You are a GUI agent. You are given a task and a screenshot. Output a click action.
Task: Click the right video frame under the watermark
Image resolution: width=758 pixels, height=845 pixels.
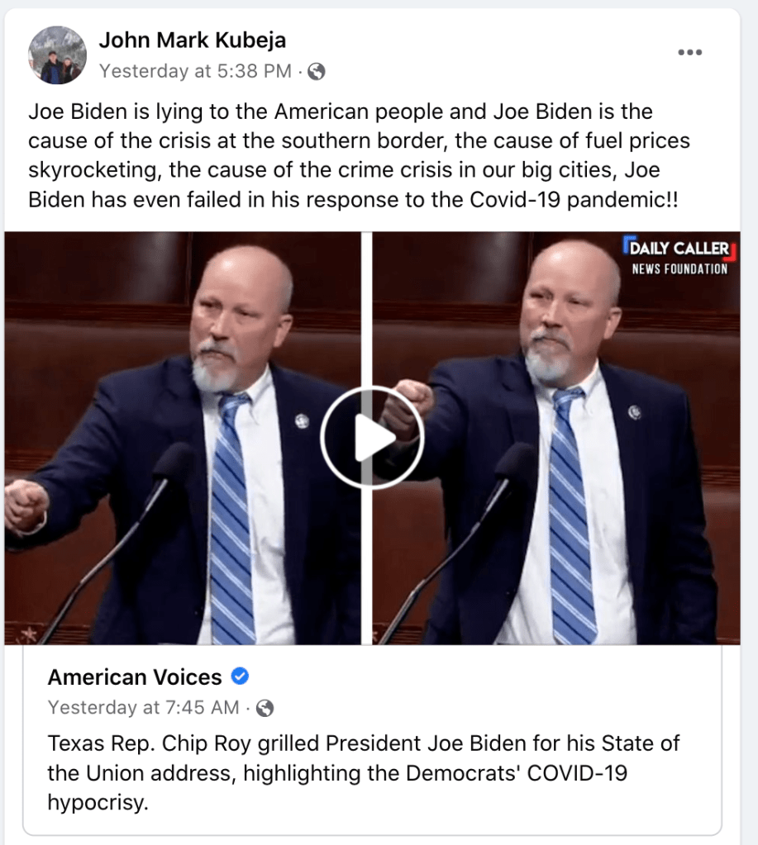pyautogui.click(x=556, y=438)
